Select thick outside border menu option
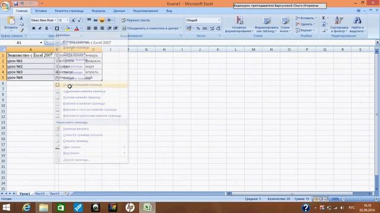The width and height of the screenshot is (380, 213). [x=91, y=85]
